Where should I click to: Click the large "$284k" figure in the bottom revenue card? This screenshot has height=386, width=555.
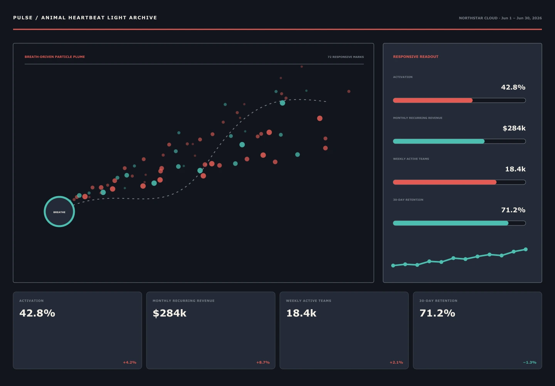pyautogui.click(x=170, y=313)
